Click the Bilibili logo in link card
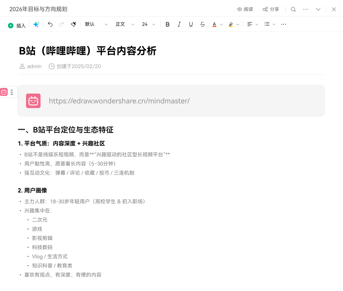 pyautogui.click(x=33, y=101)
